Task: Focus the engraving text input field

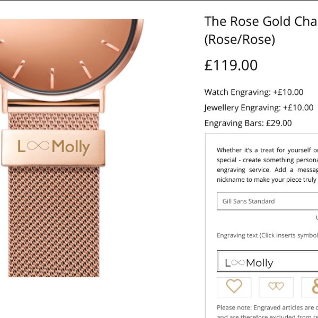Action: [268, 262]
